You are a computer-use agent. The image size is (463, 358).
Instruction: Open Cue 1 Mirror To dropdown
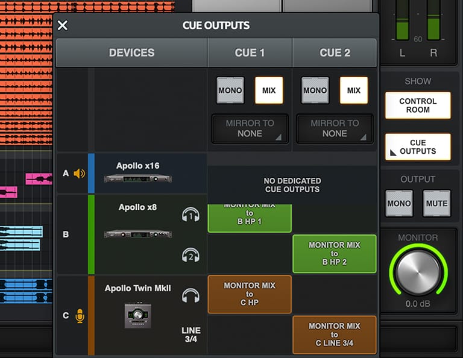tap(250, 129)
